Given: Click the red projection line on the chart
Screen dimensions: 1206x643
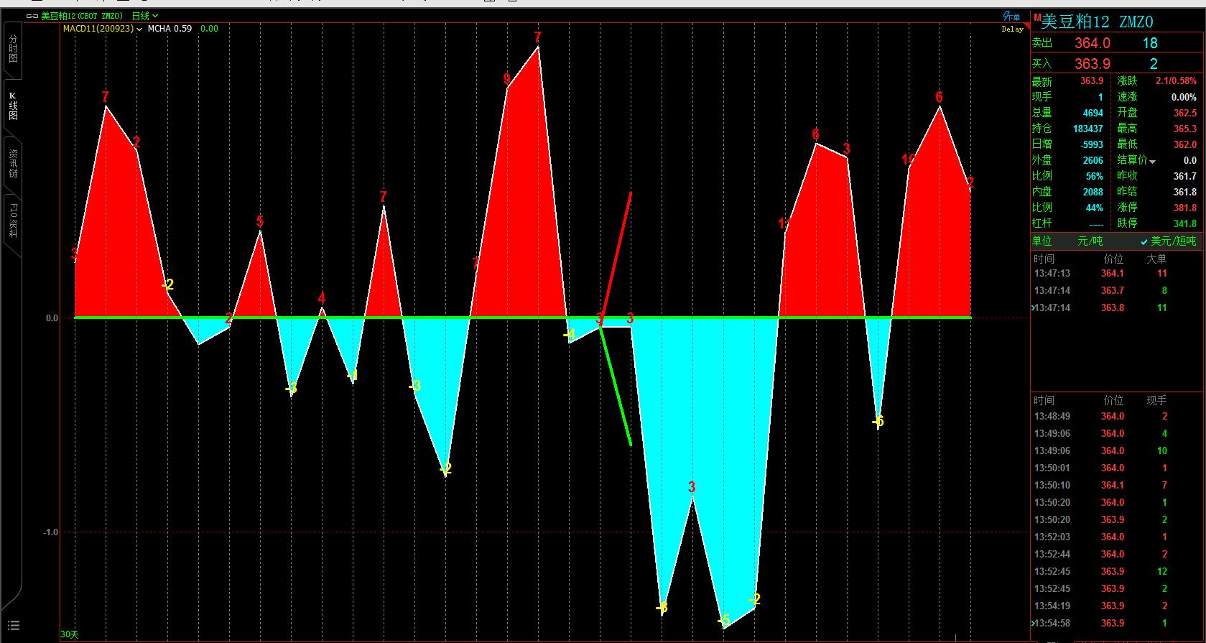Looking at the screenshot, I should 617,251.
